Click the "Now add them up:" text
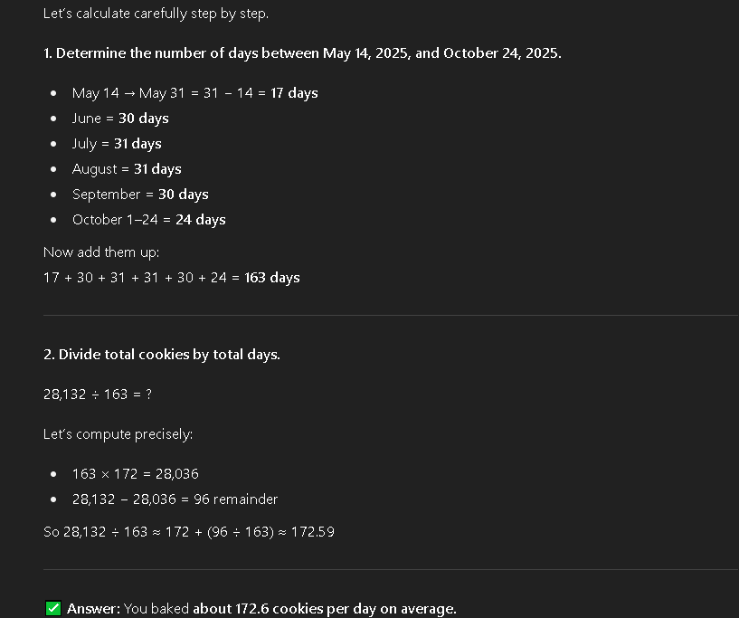This screenshot has height=618, width=739. pos(101,252)
